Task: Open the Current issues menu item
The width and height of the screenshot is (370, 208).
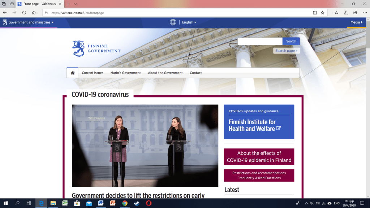Action: 92,73
